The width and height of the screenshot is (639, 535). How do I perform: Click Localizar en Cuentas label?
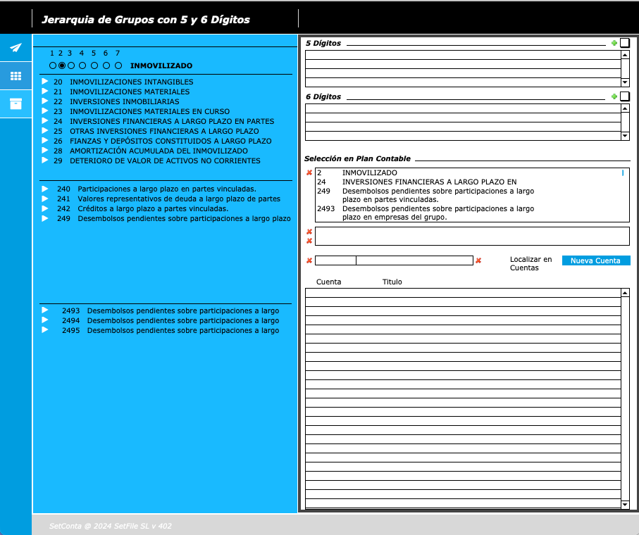click(531, 263)
